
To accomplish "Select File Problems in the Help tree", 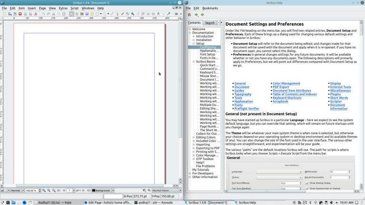I will tap(205, 166).
